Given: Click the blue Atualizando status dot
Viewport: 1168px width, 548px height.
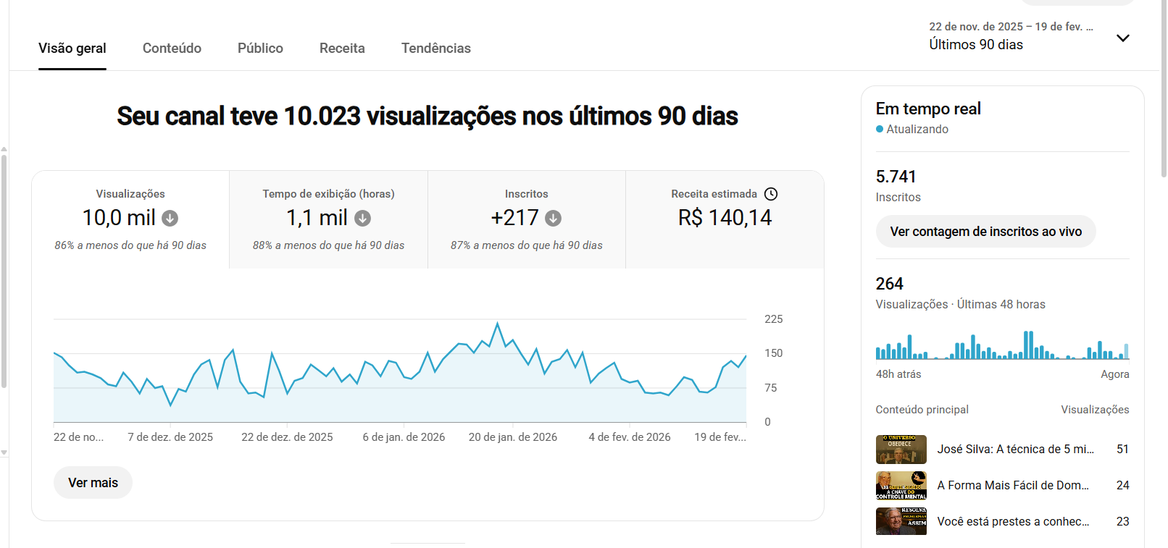Looking at the screenshot, I should [x=880, y=129].
